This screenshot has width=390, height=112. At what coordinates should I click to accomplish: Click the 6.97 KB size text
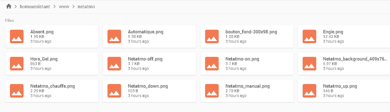click(330, 64)
